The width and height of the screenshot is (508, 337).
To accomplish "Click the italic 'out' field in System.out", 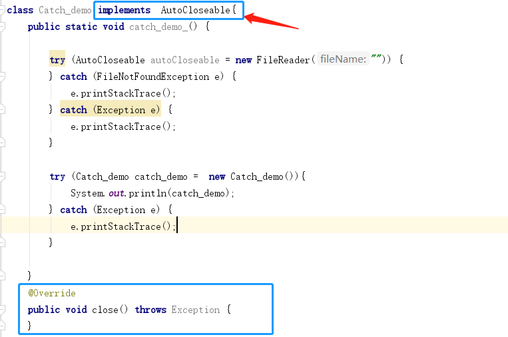I will [117, 193].
